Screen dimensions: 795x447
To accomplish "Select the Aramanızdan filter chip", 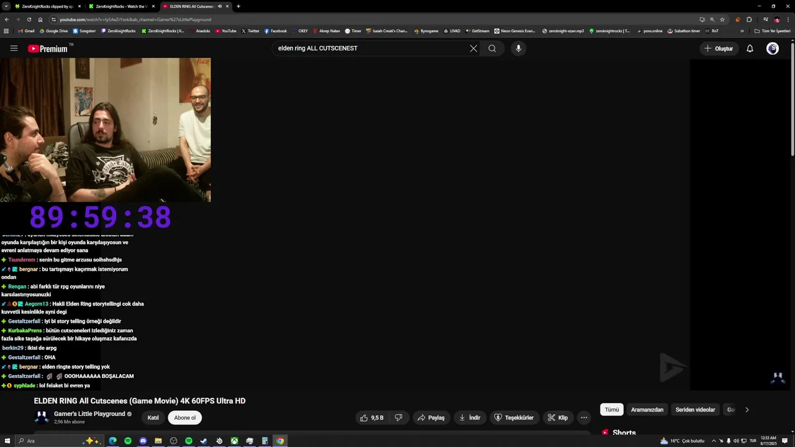I will coord(647,410).
